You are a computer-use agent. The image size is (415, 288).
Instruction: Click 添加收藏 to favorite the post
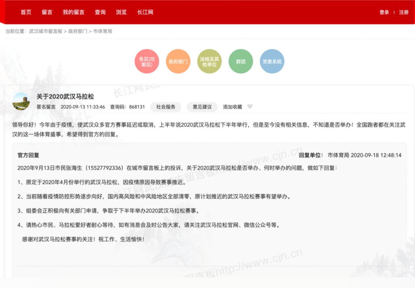[x=233, y=107]
